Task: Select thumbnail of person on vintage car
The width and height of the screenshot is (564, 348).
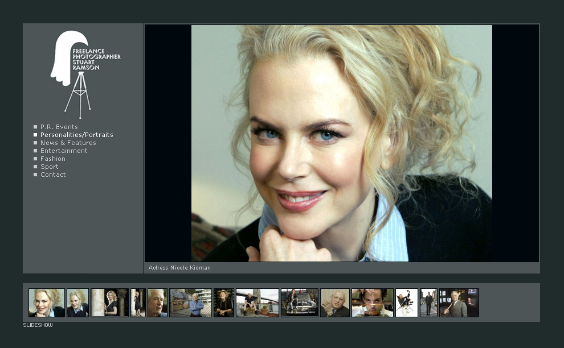Action: pos(299,303)
